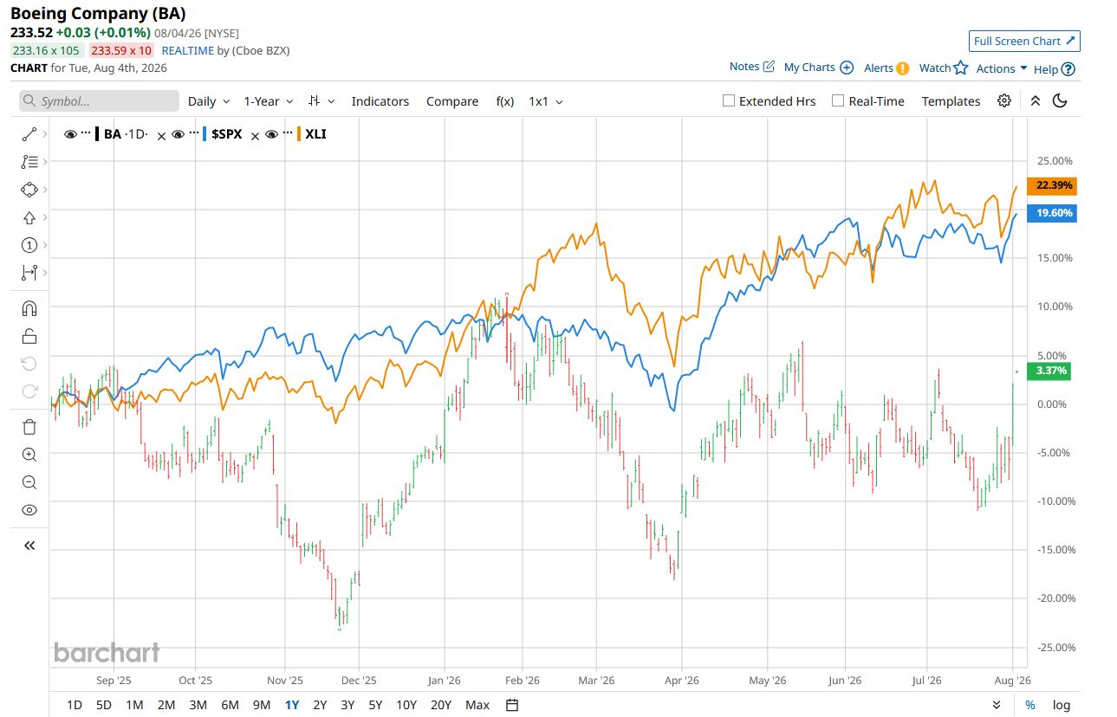Pick the numbered label annotation tool
This screenshot has height=717, width=1117.
pyautogui.click(x=29, y=245)
